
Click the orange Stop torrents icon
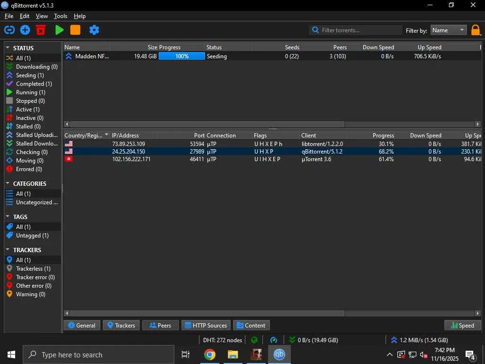click(75, 30)
